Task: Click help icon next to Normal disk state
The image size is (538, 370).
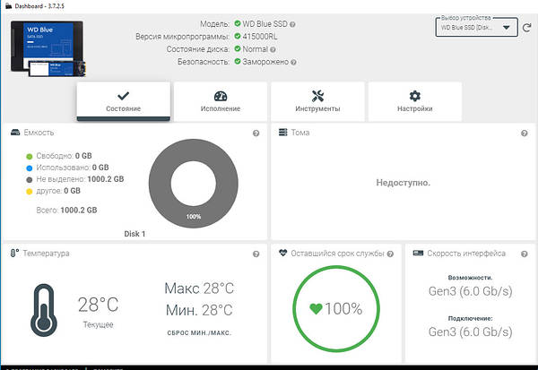Action: (273, 50)
